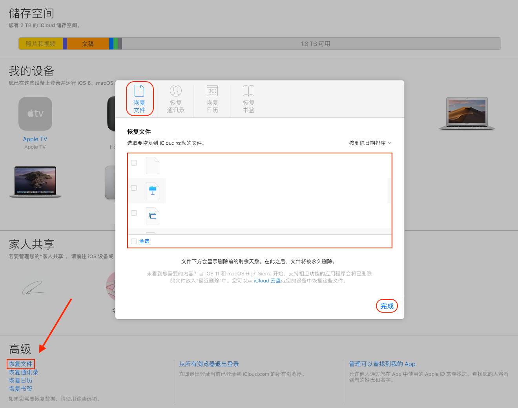518x408 pixels.
Task: Open 管理可以查找到我的 App link
Action: (382, 364)
